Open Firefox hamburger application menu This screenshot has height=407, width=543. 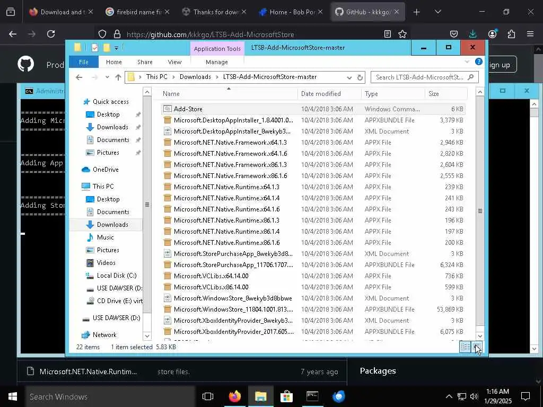pos(530,34)
